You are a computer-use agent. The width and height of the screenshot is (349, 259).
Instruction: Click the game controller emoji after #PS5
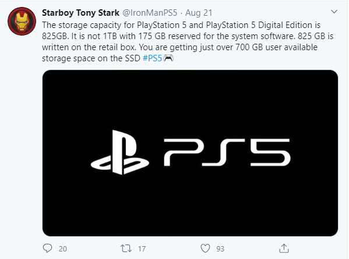pyautogui.click(x=168, y=58)
